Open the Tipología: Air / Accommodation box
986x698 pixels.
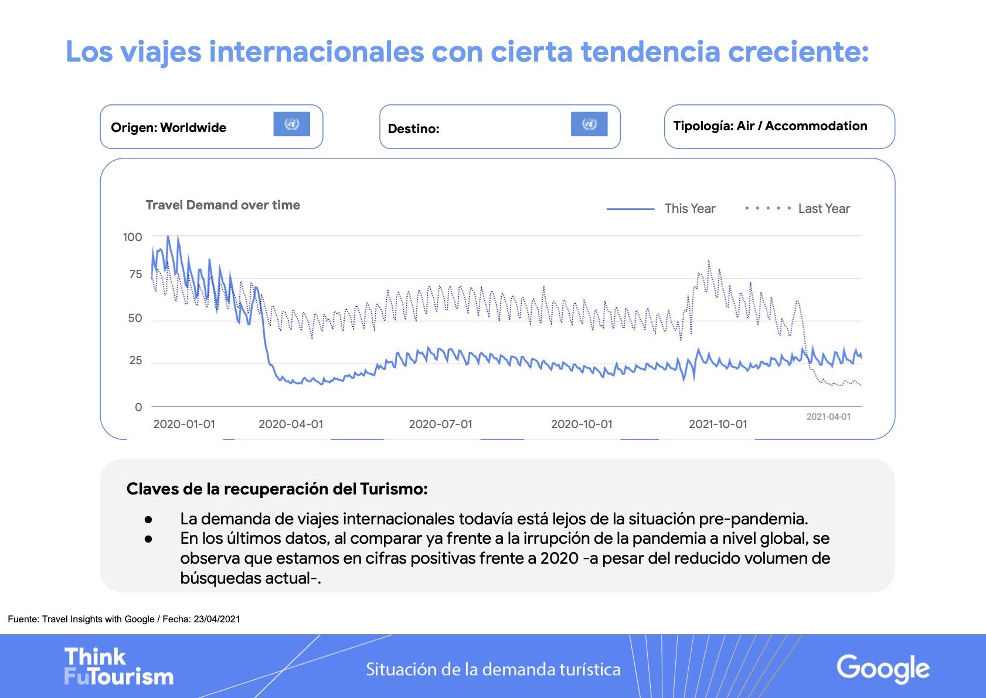pyautogui.click(x=780, y=127)
